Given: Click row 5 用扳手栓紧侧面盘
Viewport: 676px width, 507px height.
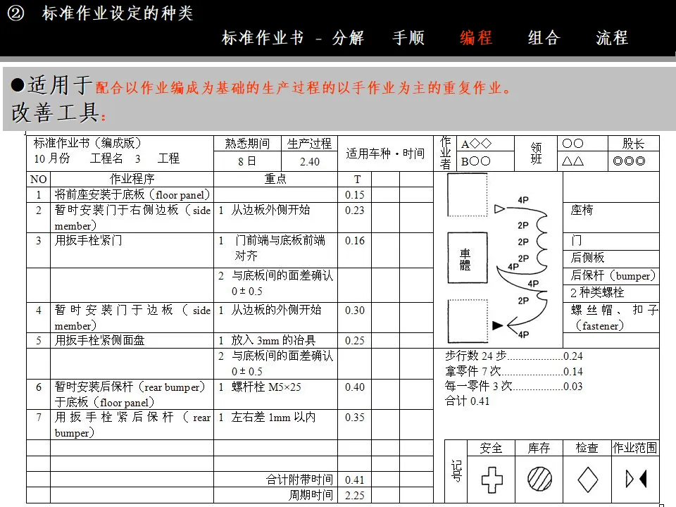Looking at the screenshot, I should (99, 340).
